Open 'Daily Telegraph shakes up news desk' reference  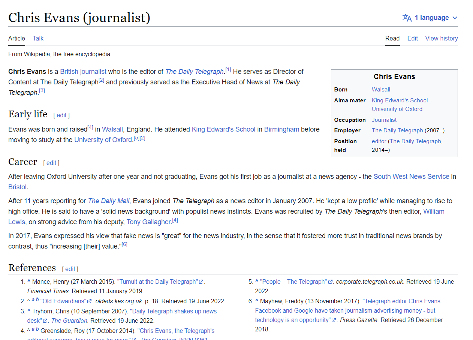tap(122, 316)
